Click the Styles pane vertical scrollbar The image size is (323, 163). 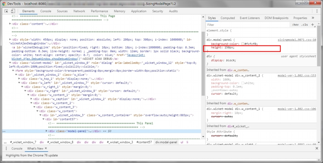click(319, 46)
